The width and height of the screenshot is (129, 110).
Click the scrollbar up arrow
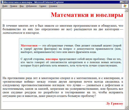click(126, 10)
